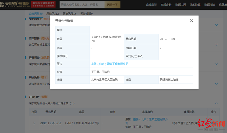Open the 线索挖掘 menu

[x=195, y=5]
